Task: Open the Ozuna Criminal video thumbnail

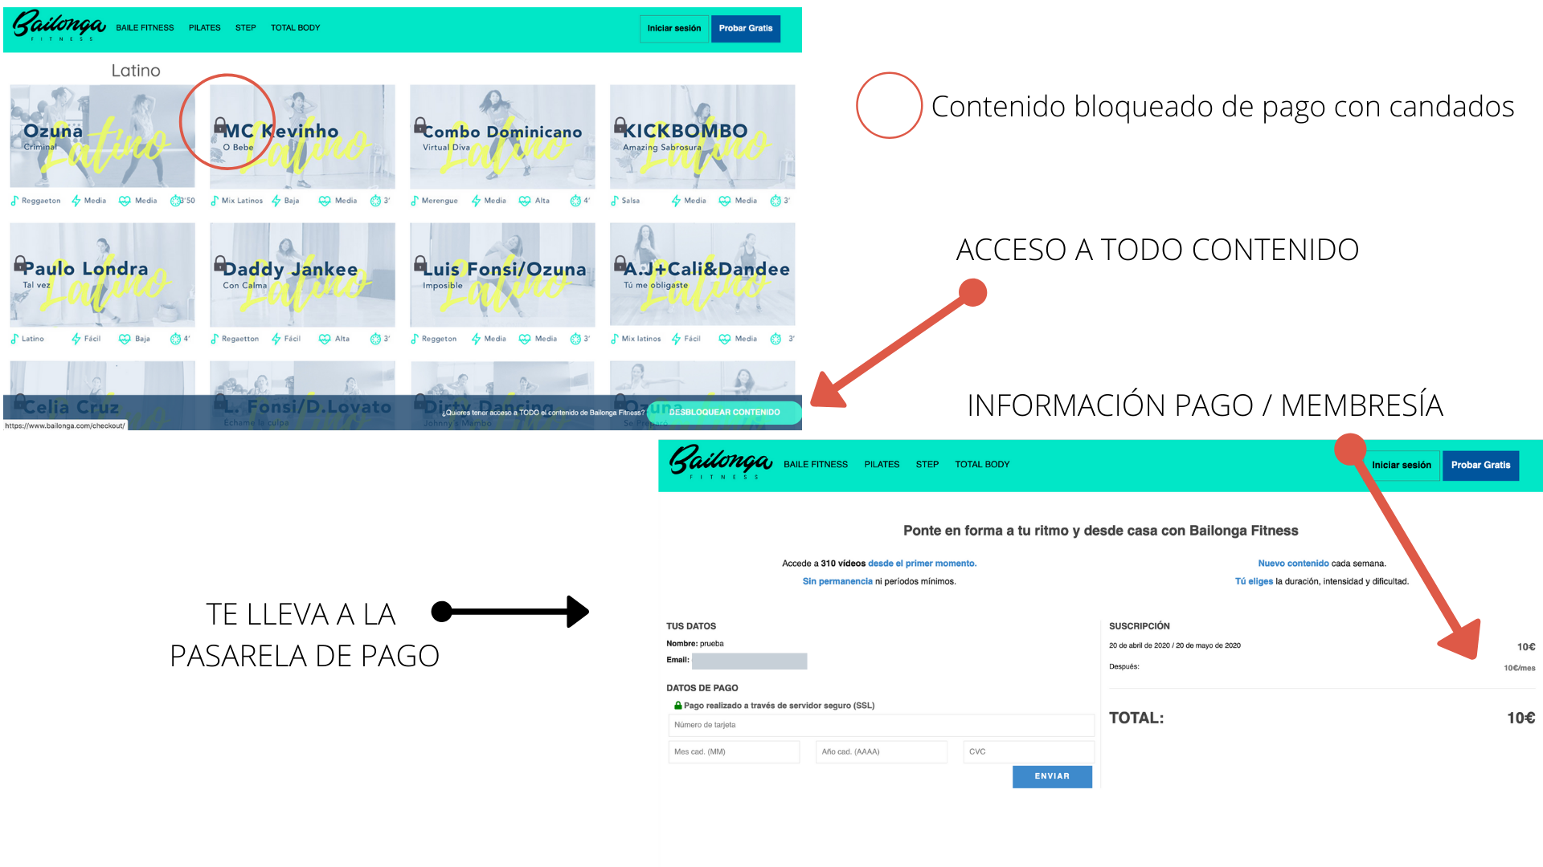Action: (102, 136)
